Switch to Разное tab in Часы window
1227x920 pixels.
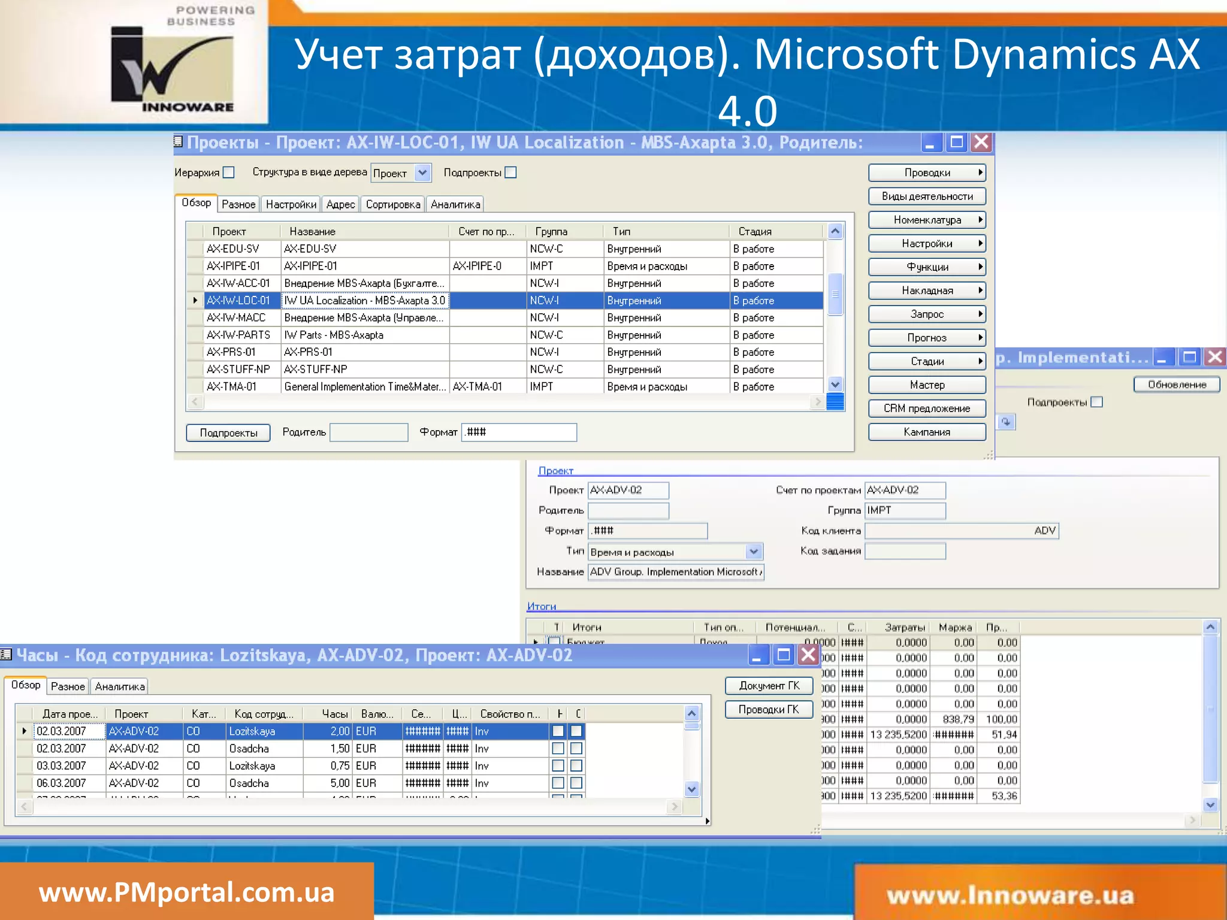point(68,686)
